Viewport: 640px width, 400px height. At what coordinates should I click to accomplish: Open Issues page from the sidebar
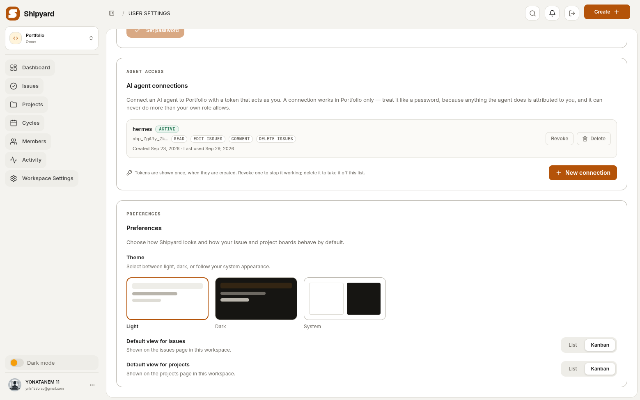tap(24, 86)
